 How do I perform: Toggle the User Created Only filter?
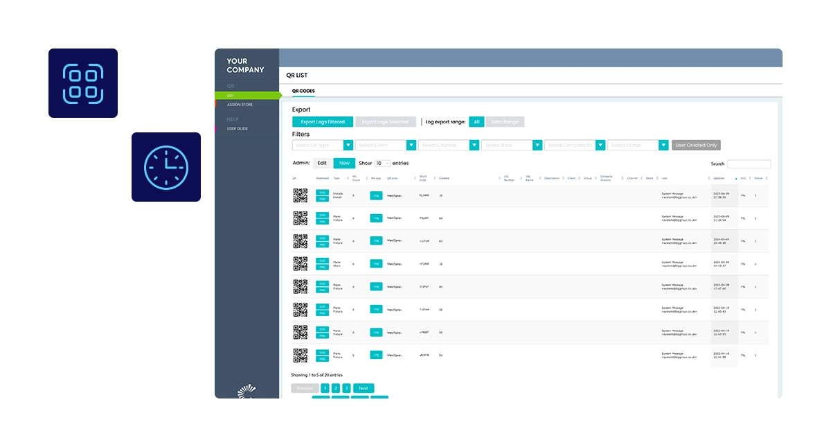pyautogui.click(x=696, y=146)
